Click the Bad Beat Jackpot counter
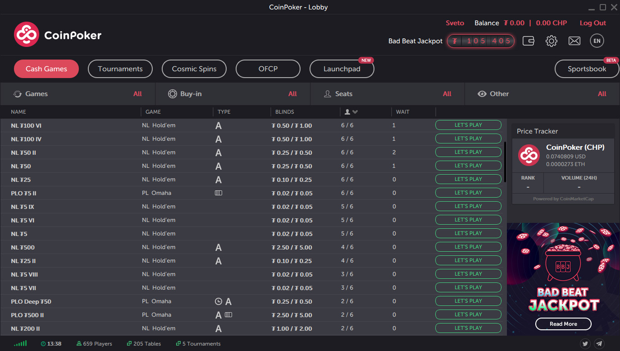Viewport: 620px width, 351px height. coord(480,41)
